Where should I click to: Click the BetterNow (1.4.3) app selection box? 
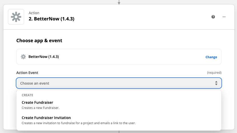tap(119, 57)
